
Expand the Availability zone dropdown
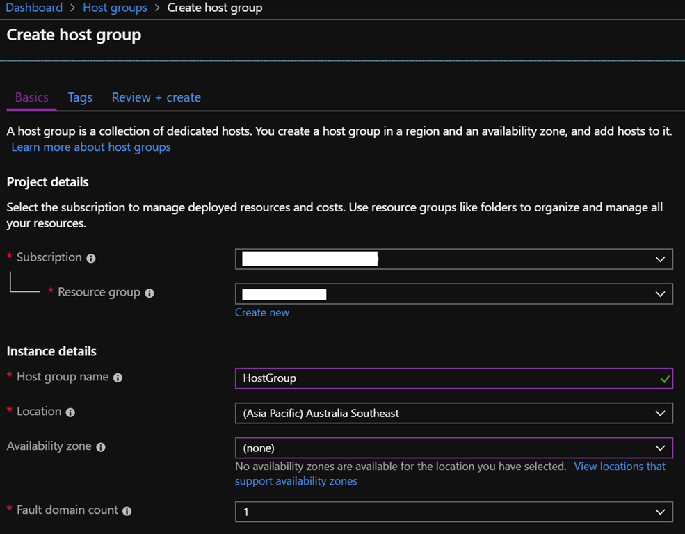453,448
